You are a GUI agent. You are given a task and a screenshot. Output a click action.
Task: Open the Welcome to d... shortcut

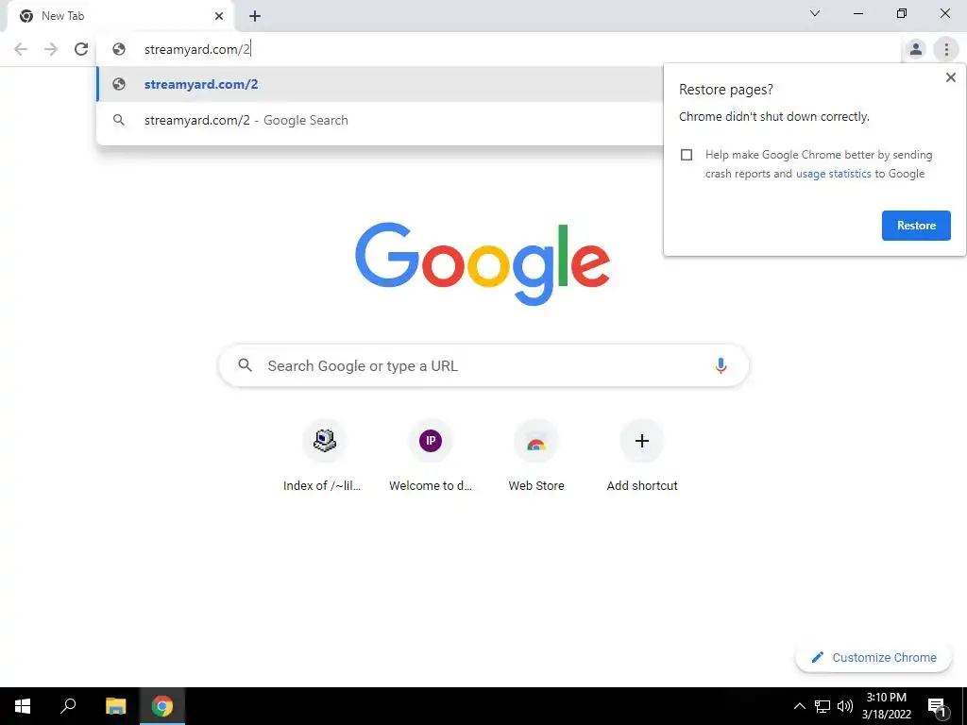point(431,456)
